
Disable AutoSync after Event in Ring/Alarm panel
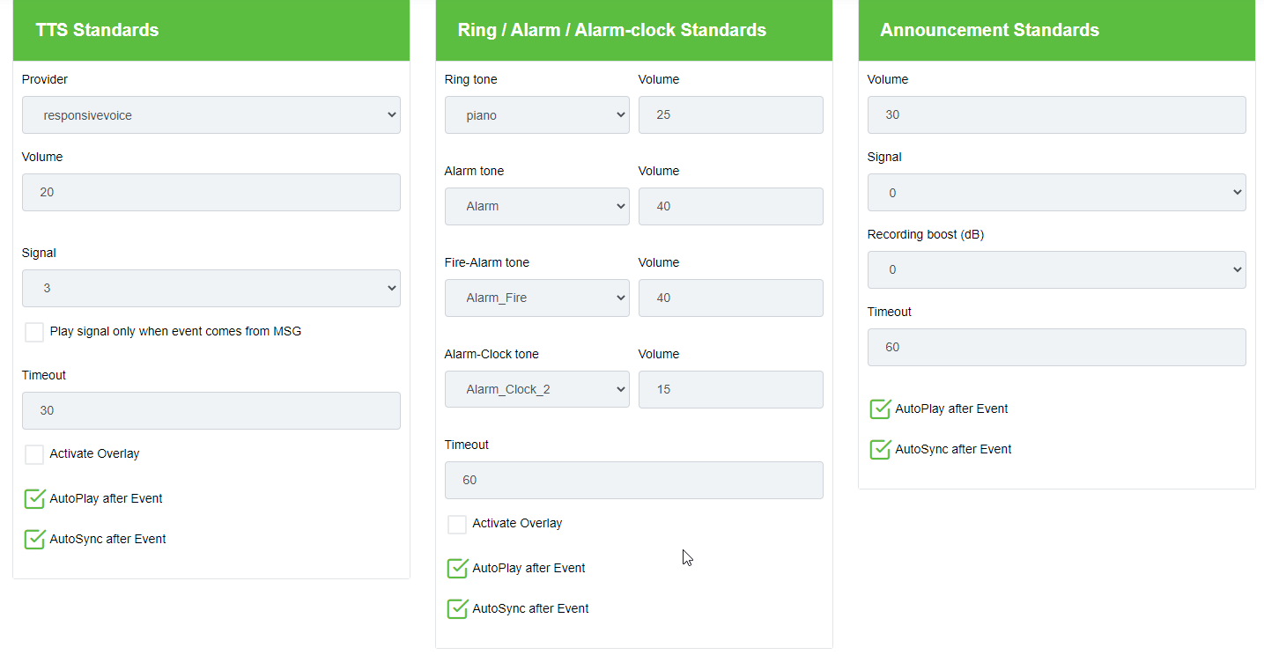(457, 609)
